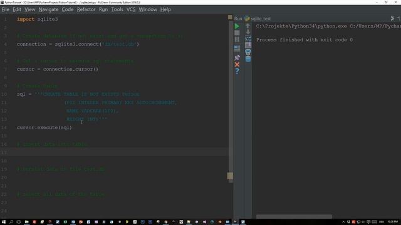Place cursor on 'import sqlite3' line
The width and height of the screenshot is (401, 225).
click(x=38, y=19)
